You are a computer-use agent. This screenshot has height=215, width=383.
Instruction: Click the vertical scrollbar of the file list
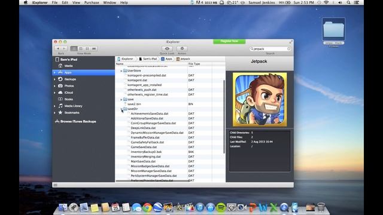coord(224,116)
